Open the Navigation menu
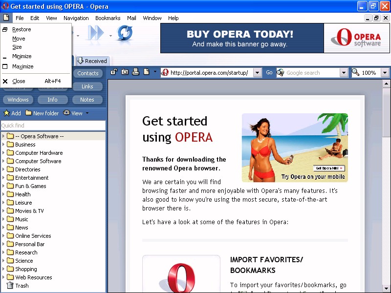 (x=76, y=18)
